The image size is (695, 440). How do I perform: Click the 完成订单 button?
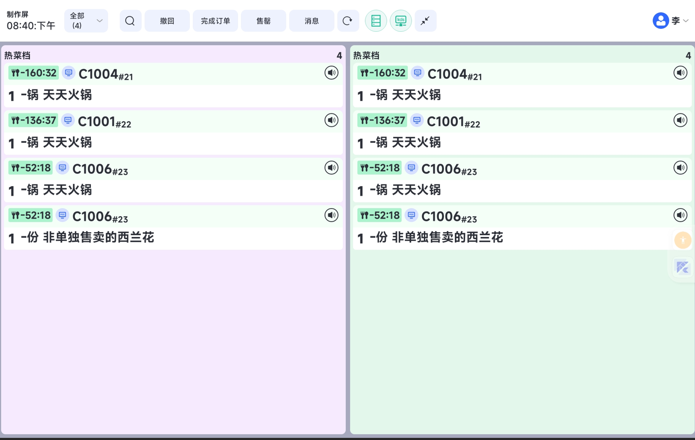point(215,21)
